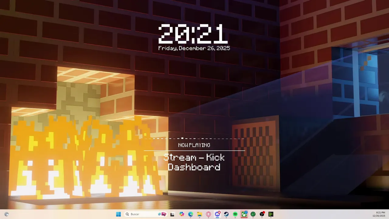Switch to Discord in the taskbar

pos(218,214)
